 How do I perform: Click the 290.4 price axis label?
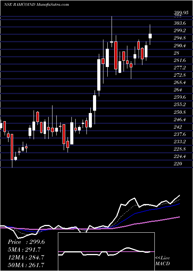tap(180, 46)
